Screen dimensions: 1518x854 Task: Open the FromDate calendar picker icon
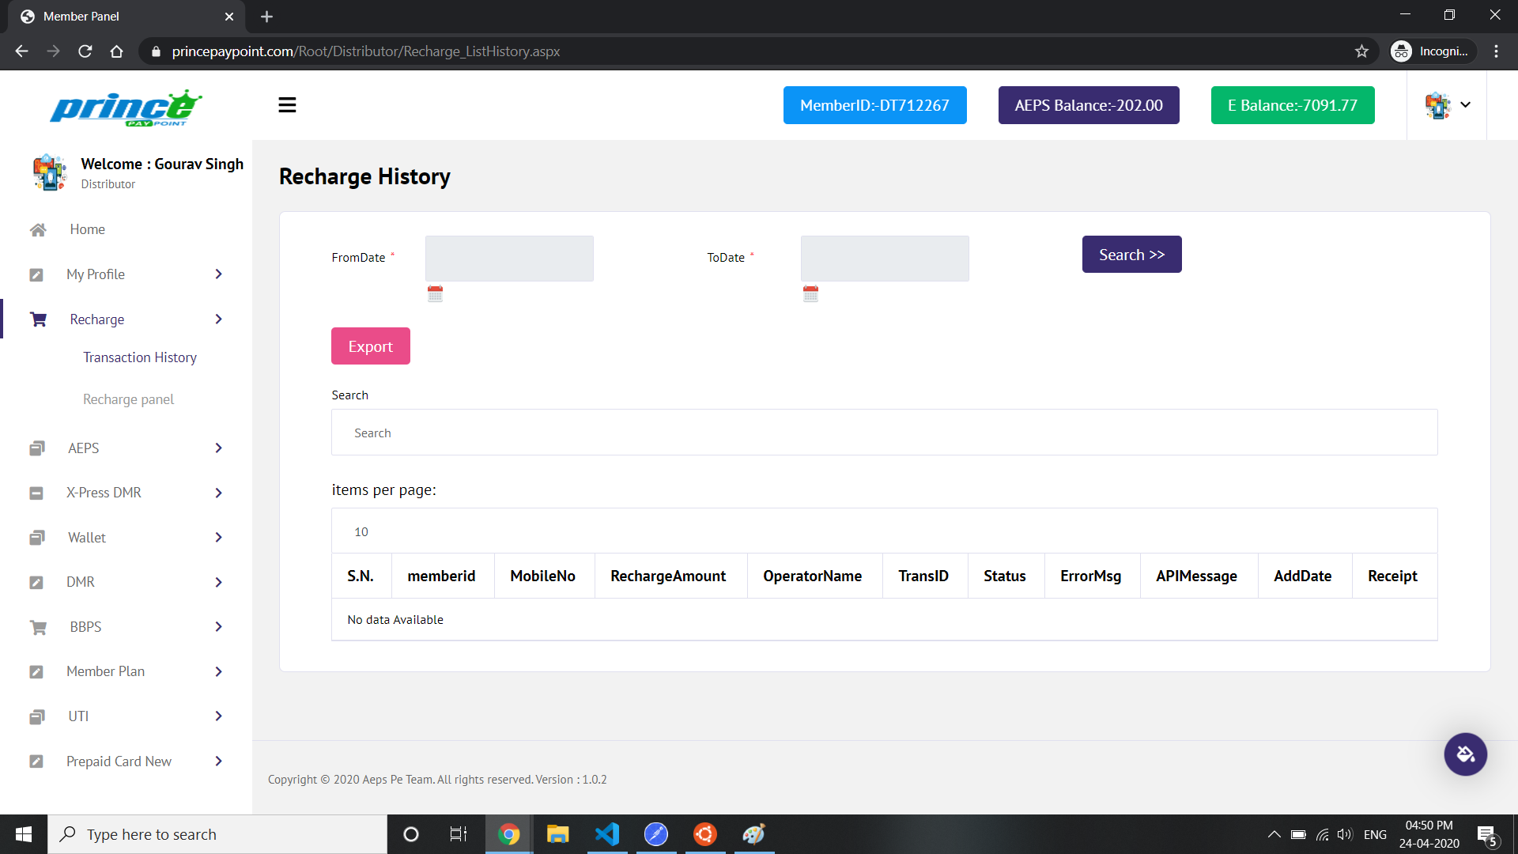[x=435, y=293]
